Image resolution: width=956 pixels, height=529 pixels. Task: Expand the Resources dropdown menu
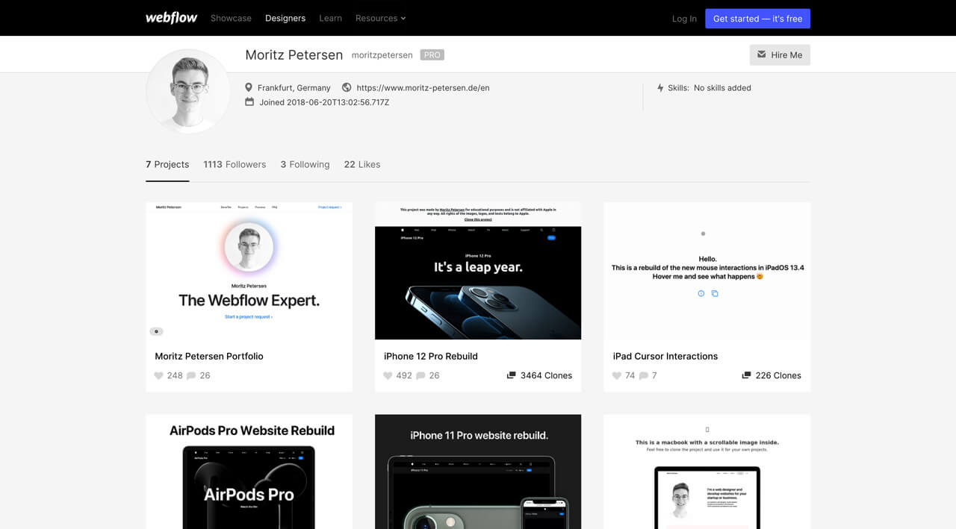pyautogui.click(x=381, y=18)
